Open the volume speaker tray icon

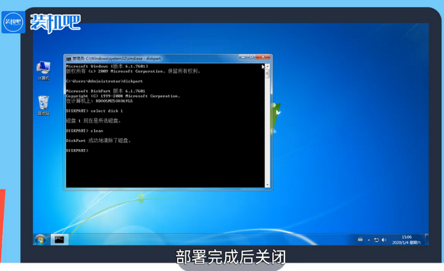(384, 241)
